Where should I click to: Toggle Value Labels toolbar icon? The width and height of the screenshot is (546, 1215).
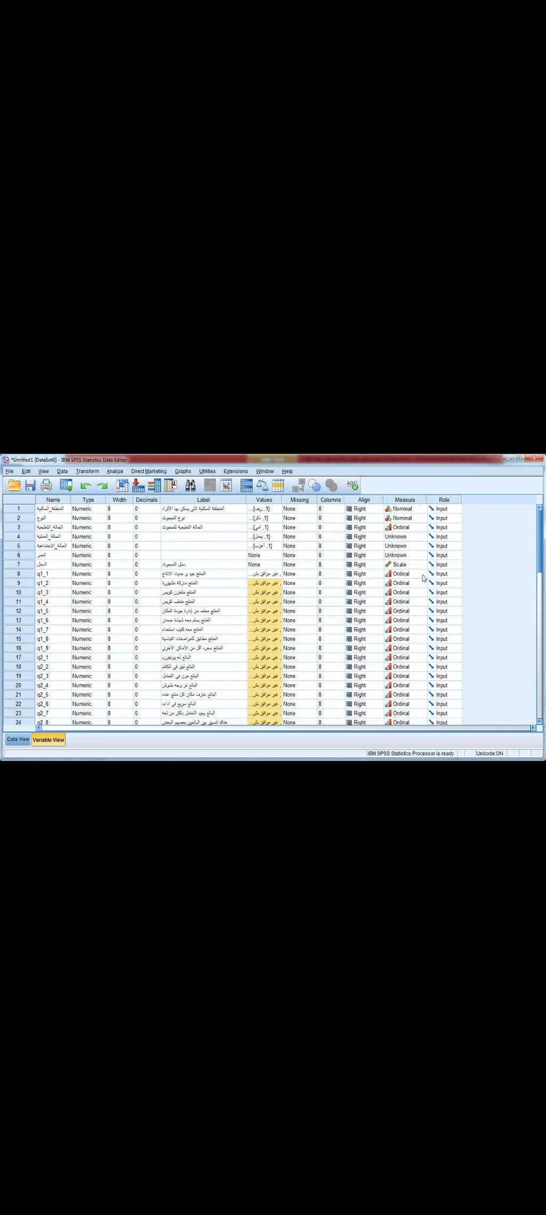click(298, 485)
